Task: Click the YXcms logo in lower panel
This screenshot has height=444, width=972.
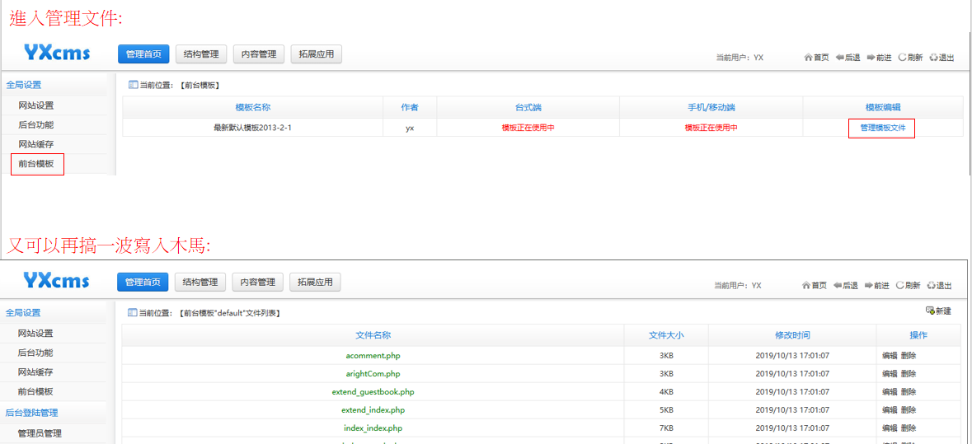Action: coord(56,281)
